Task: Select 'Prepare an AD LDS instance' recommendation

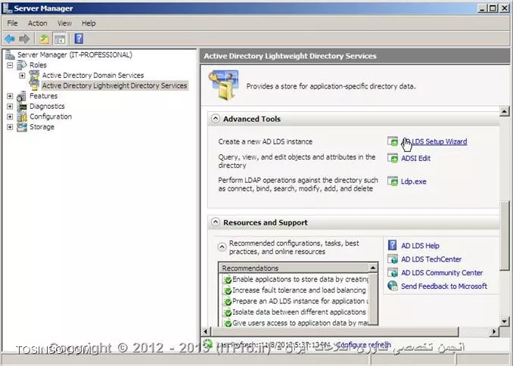Action: point(296,301)
